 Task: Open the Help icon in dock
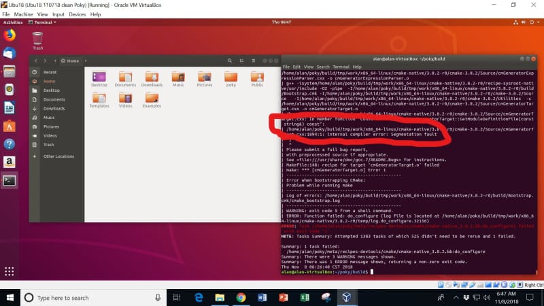(10, 144)
